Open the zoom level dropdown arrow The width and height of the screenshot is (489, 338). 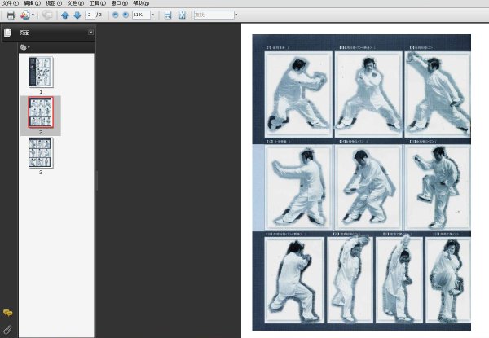click(x=152, y=15)
